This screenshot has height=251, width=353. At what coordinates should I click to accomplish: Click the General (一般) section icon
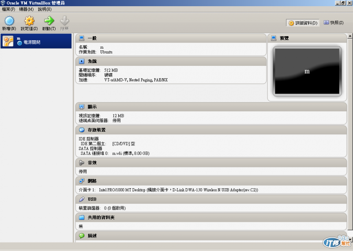pos(82,38)
